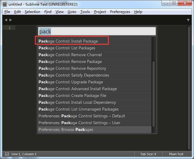
Task: Click the command palette list scrollbar
Action: pos(154,94)
